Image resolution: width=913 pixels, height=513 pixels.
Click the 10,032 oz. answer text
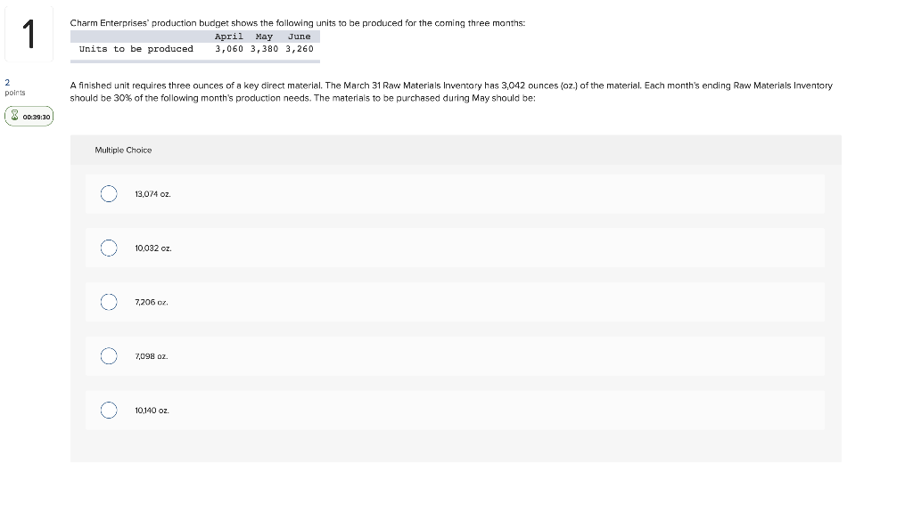click(x=152, y=248)
